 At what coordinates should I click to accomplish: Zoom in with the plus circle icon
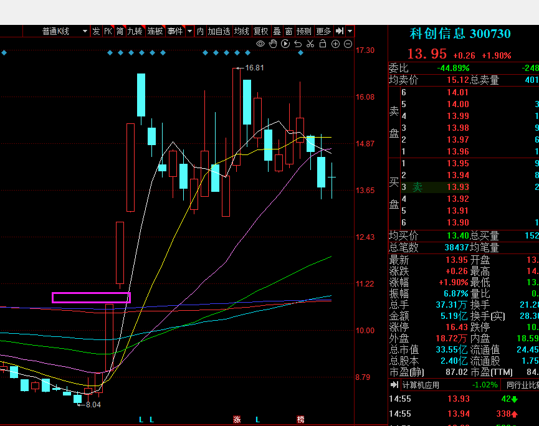[335, 44]
